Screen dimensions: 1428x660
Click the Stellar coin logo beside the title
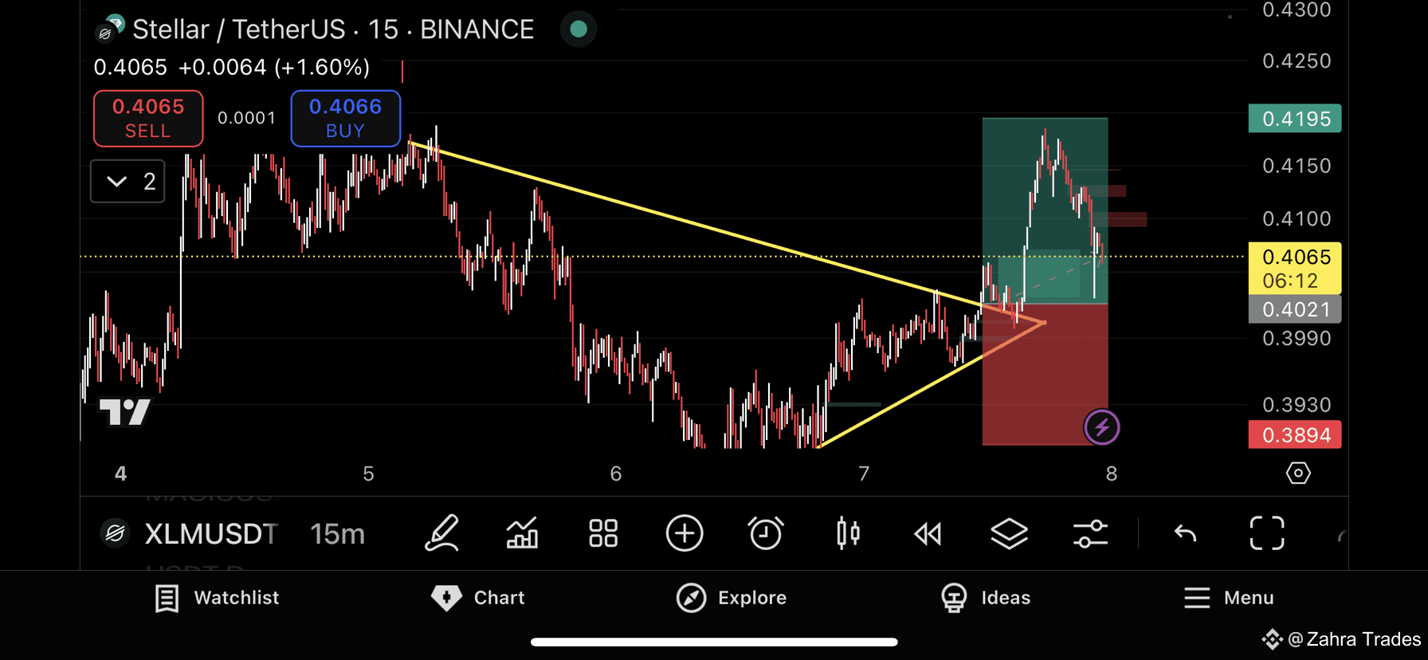(110, 29)
